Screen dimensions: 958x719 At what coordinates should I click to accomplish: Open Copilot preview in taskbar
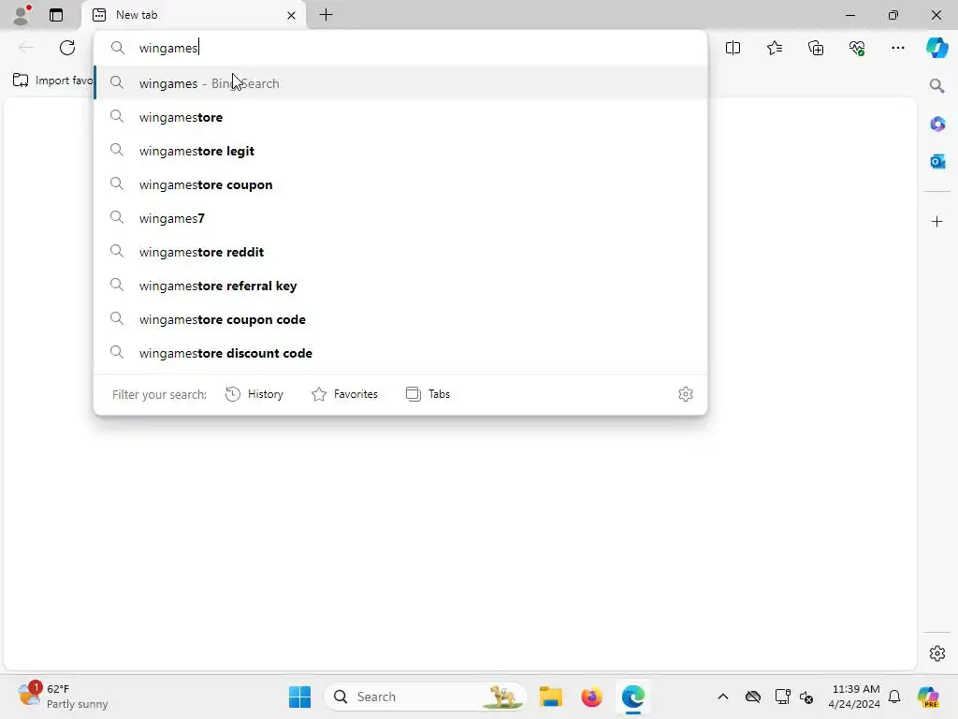click(x=928, y=697)
